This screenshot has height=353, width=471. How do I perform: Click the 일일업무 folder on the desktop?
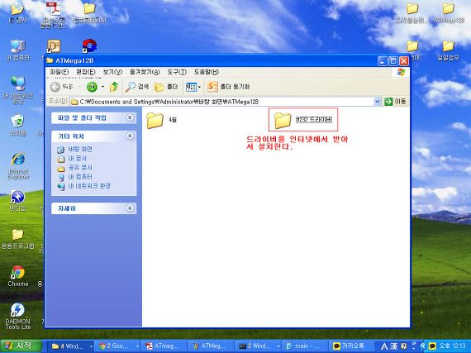448,50
